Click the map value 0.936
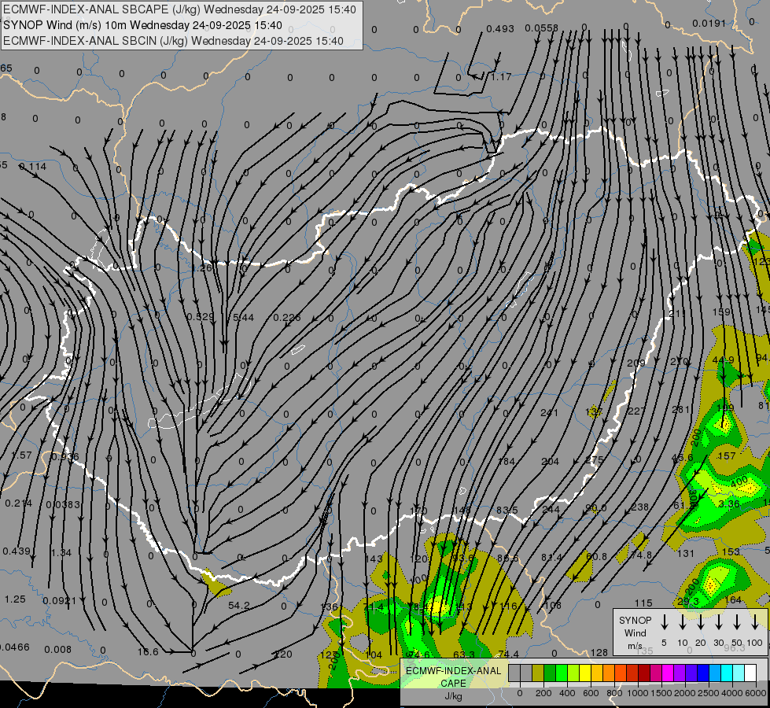The height and width of the screenshot is (708, 770). point(64,456)
